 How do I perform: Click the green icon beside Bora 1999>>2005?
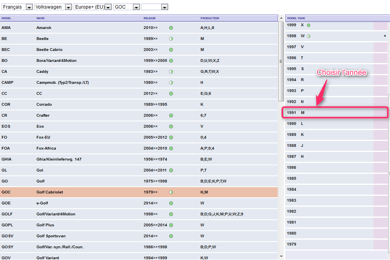(x=171, y=61)
